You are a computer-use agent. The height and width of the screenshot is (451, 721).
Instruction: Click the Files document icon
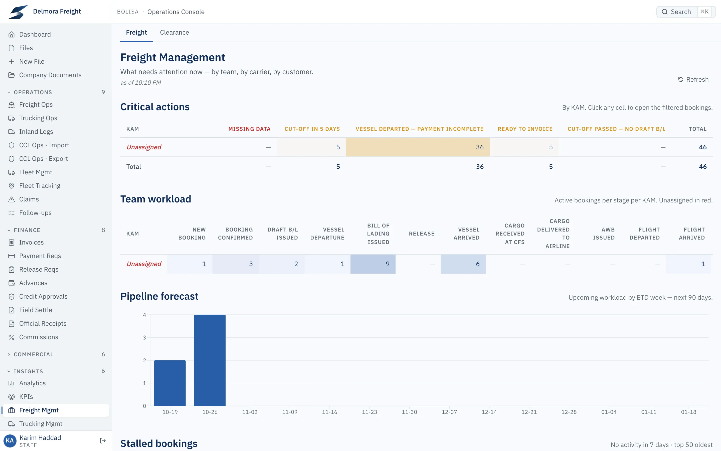coord(11,48)
